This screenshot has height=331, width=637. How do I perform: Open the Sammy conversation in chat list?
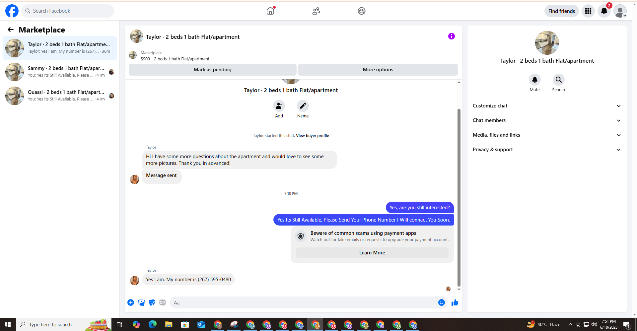point(60,72)
